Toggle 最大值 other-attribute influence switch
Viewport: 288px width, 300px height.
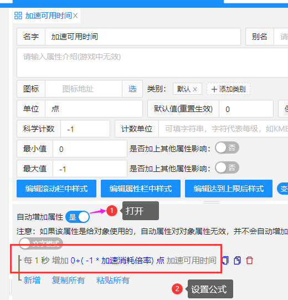click(x=227, y=167)
